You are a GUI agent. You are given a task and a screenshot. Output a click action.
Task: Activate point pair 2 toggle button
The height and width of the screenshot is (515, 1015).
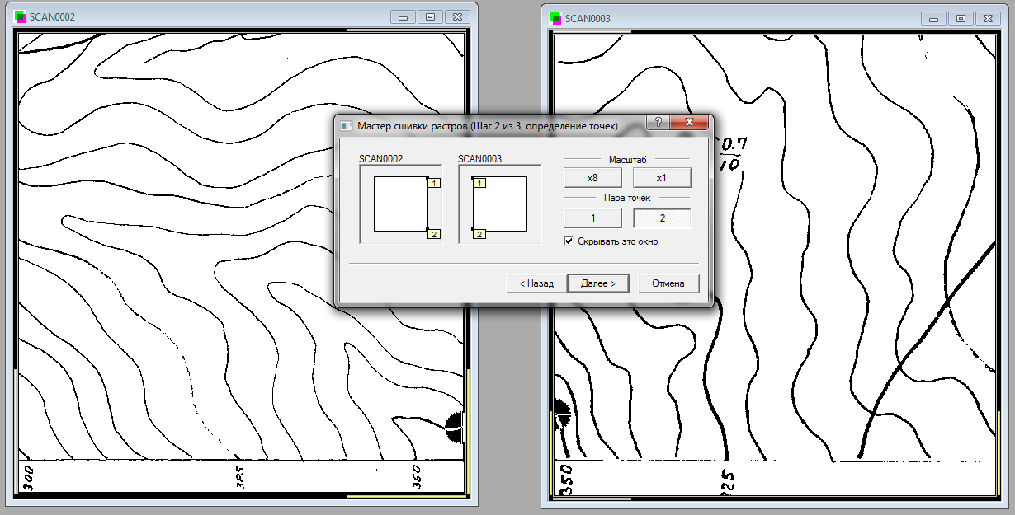(662, 218)
